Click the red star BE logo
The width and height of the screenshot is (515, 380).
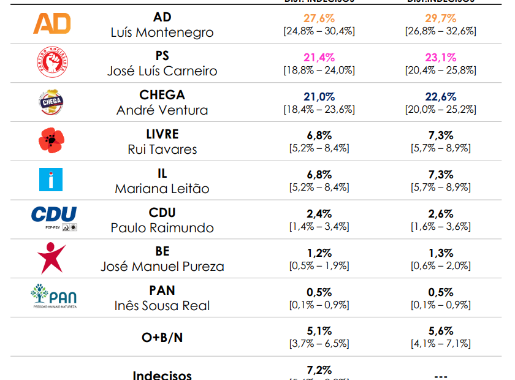[x=51, y=258]
